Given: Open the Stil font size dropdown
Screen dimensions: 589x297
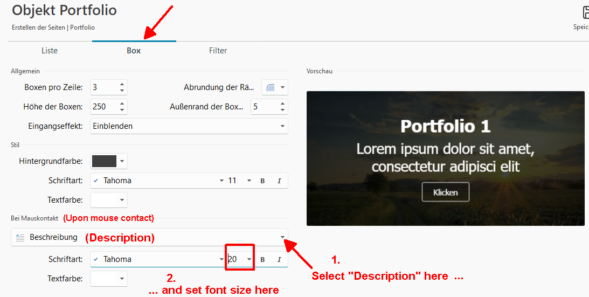Looking at the screenshot, I should (x=249, y=181).
